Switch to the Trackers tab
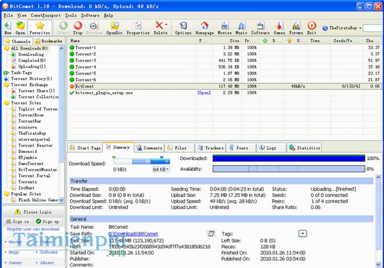The height and width of the screenshot is (268, 384). [211, 148]
